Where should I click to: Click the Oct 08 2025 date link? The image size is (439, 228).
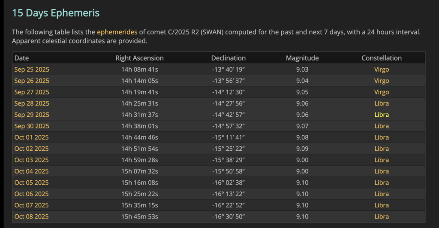[x=32, y=216]
